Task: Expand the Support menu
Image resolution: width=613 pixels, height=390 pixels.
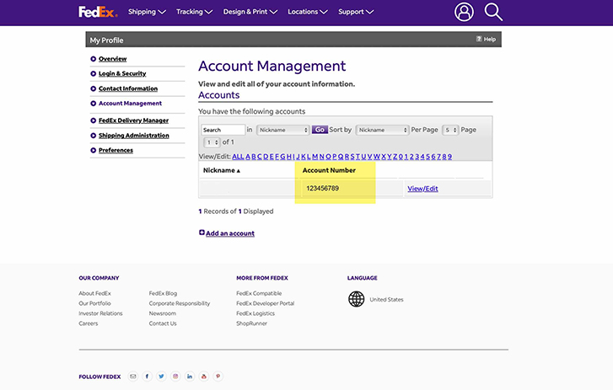Action: pyautogui.click(x=356, y=12)
